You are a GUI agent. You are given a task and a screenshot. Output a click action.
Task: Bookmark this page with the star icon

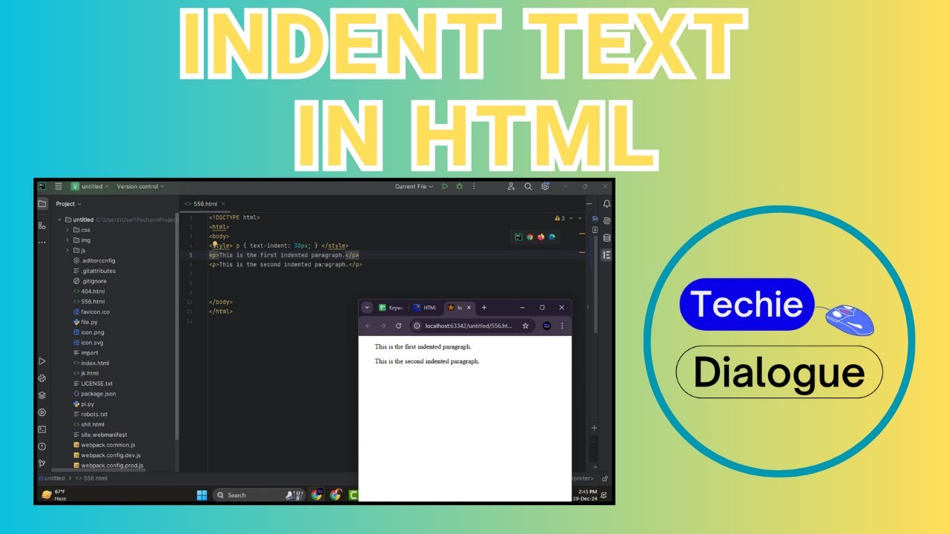tap(526, 326)
